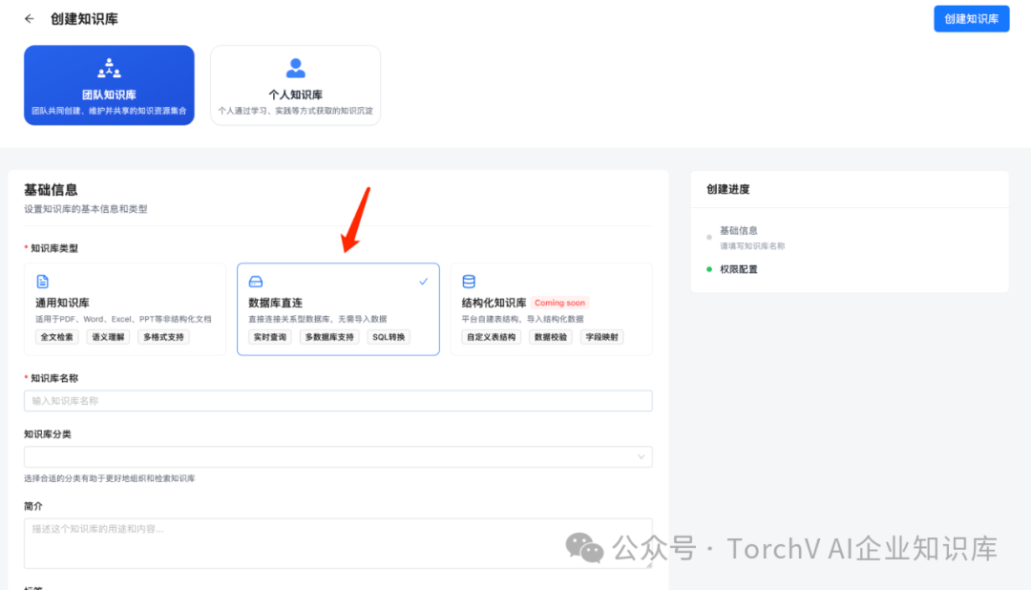Choose the 结构化知识库 type card

pyautogui.click(x=551, y=309)
